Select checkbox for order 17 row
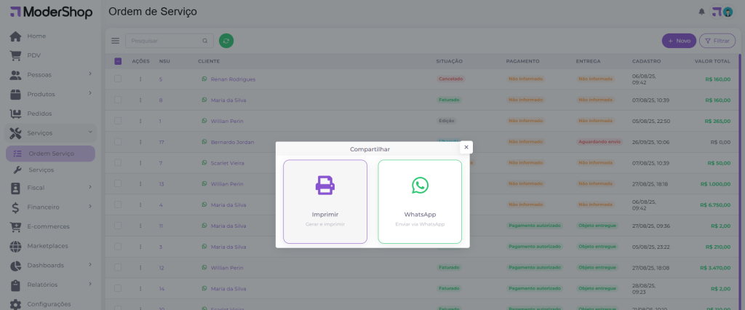The width and height of the screenshot is (745, 310). [x=118, y=142]
